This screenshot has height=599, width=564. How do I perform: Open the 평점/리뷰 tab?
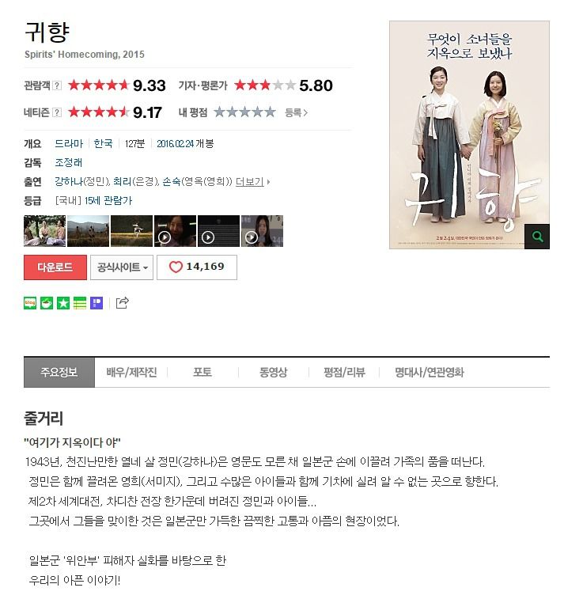tap(344, 372)
